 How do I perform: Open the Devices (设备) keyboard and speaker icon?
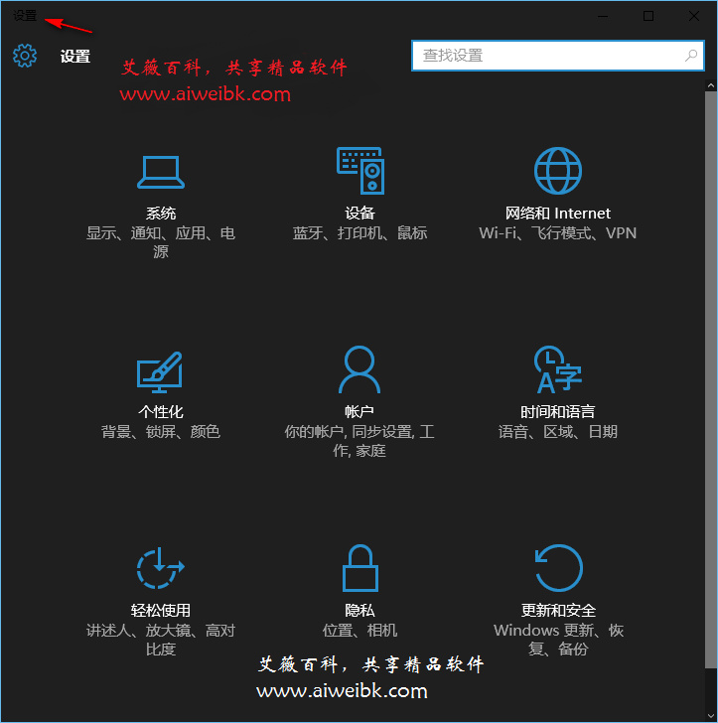[x=360, y=171]
